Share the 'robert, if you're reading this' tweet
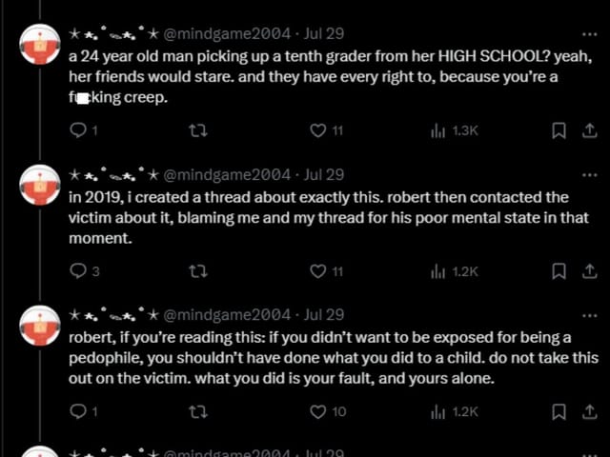The image size is (610, 457). pos(589,411)
